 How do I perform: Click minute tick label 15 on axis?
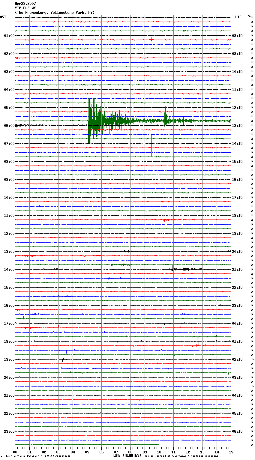(231, 452)
